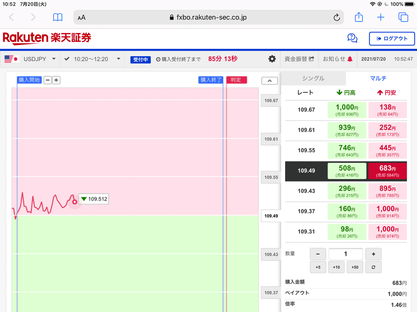The height and width of the screenshot is (312, 417).
Task: Add 50 to quantity with +50 button
Action: click(355, 267)
